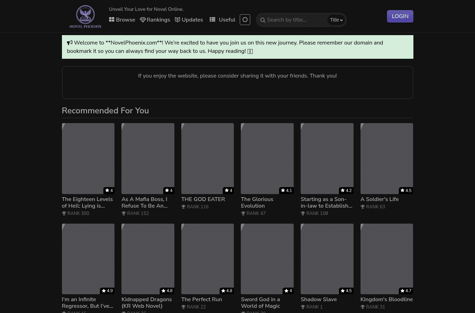Click the trophy icon beside RANK 1
Image resolution: width=475 pixels, height=313 pixels.
coord(303,307)
